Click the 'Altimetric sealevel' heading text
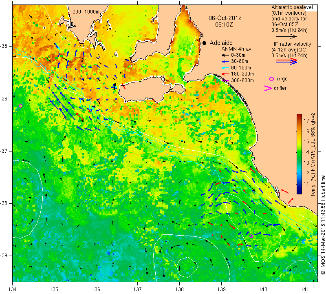The width and height of the screenshot is (326, 294). [292, 7]
